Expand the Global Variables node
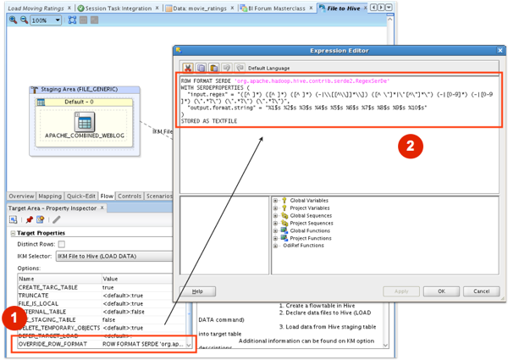This screenshot has height=360, width=508. (275, 201)
